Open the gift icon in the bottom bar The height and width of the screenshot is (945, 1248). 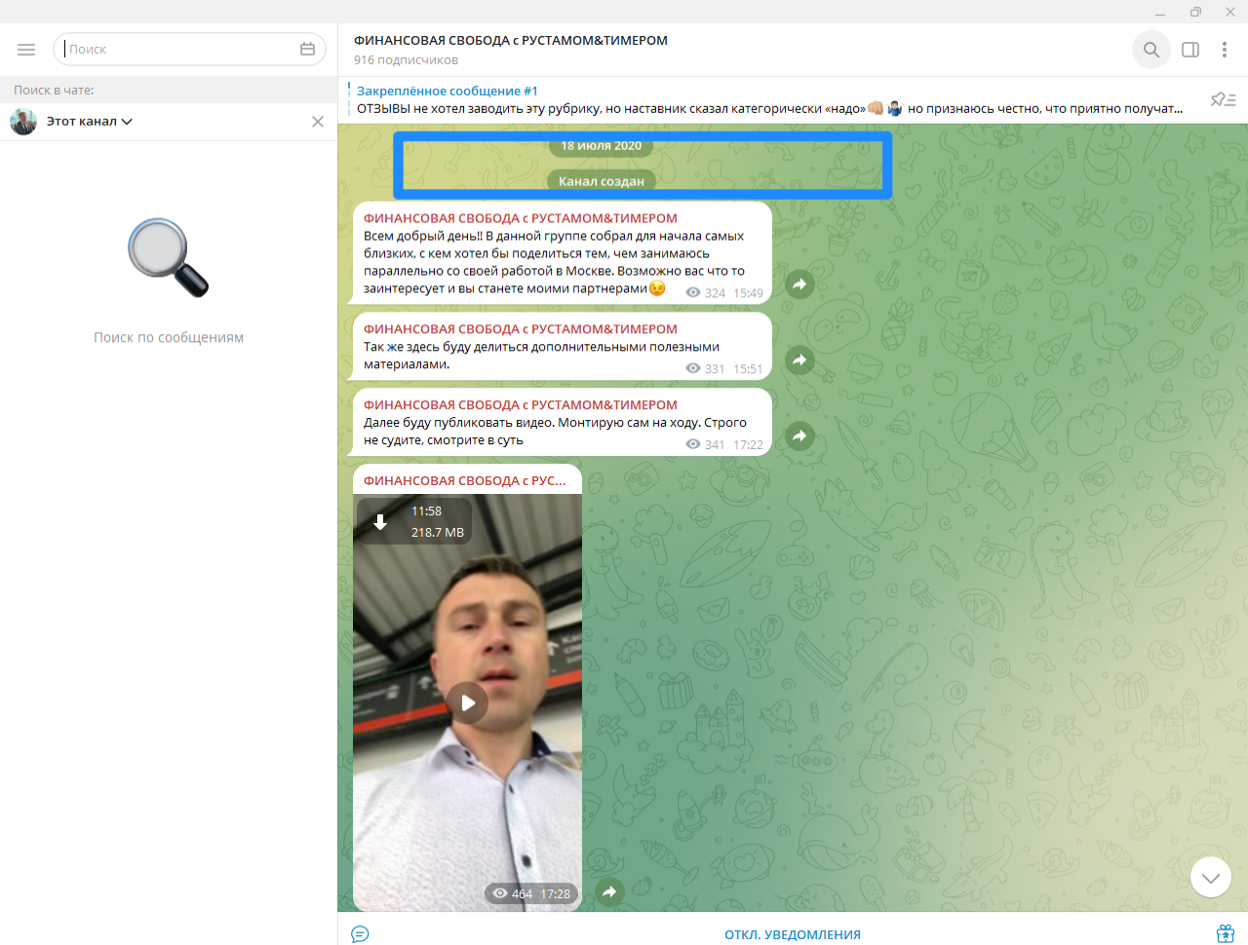point(1225,933)
